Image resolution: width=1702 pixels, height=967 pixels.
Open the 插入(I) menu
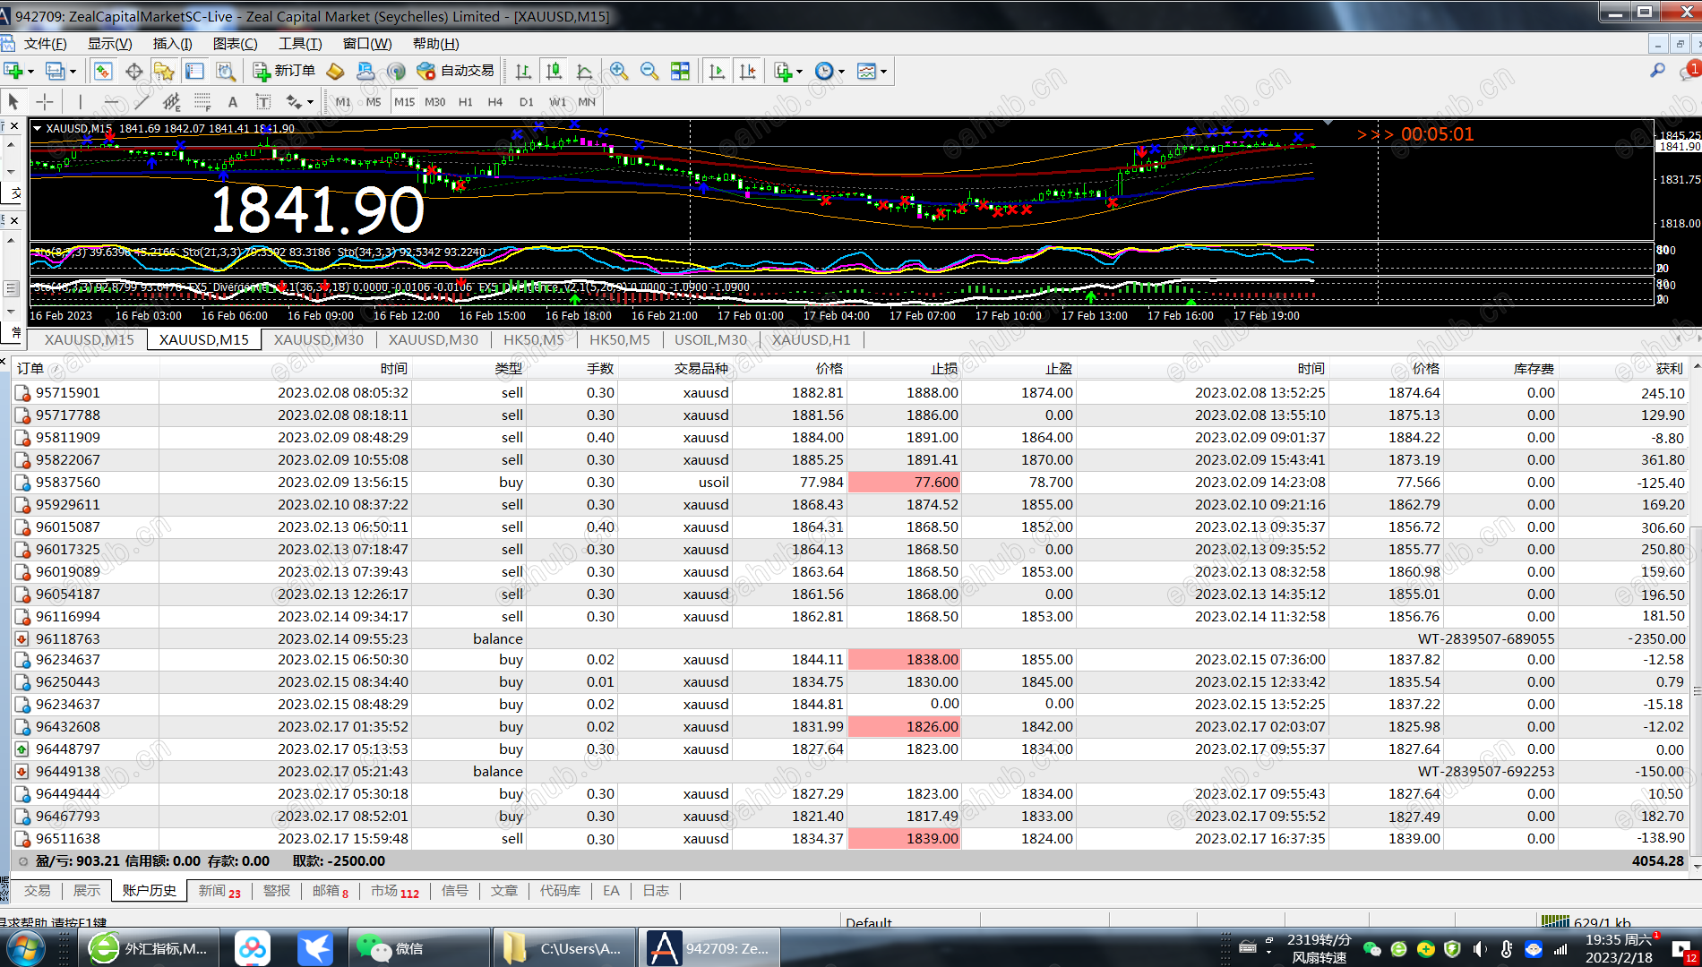(172, 44)
